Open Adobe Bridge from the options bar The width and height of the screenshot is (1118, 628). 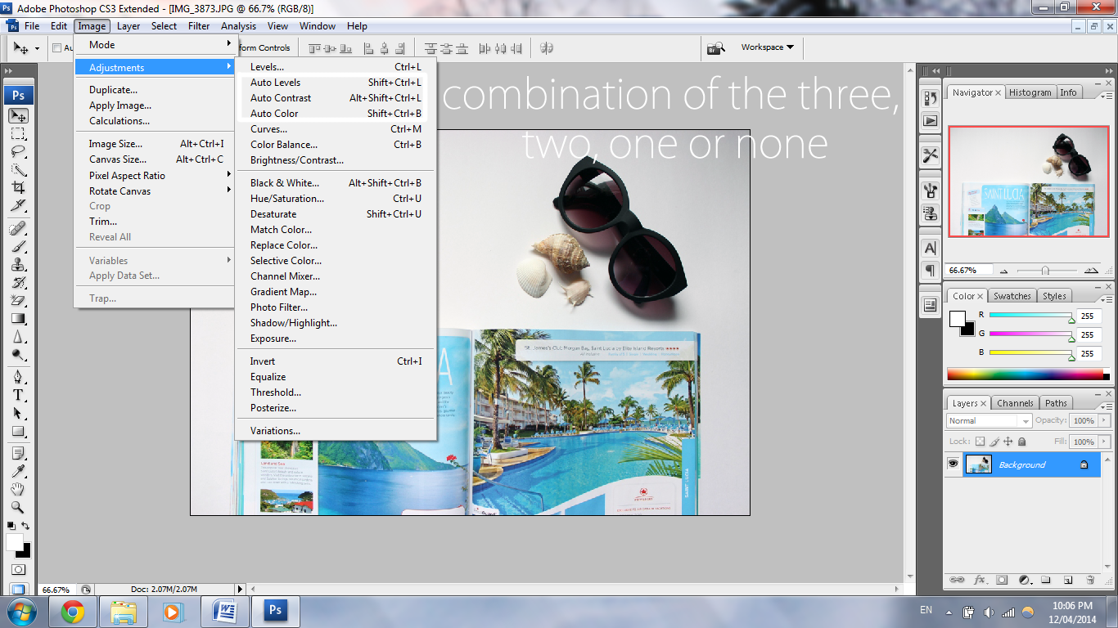716,48
